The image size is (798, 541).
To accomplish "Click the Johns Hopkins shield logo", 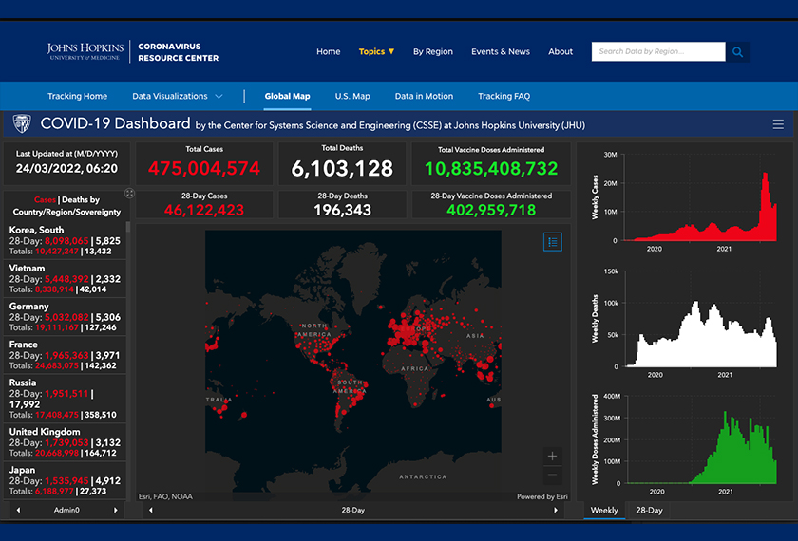I will [21, 123].
